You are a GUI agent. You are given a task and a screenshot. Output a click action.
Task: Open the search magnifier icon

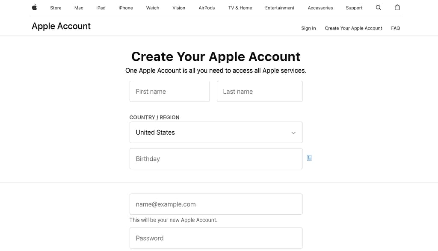pyautogui.click(x=379, y=8)
